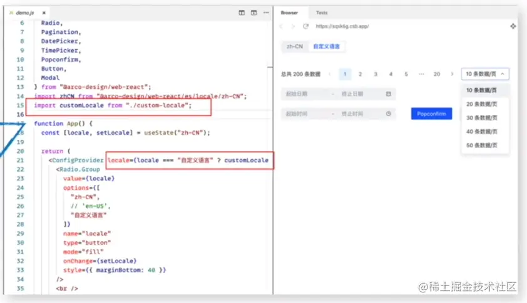Click the Popconfirm button
Image resolution: width=527 pixels, height=303 pixels.
tap(431, 114)
